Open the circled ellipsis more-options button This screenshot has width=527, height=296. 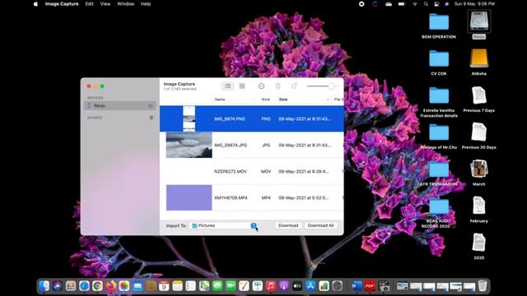(x=262, y=86)
